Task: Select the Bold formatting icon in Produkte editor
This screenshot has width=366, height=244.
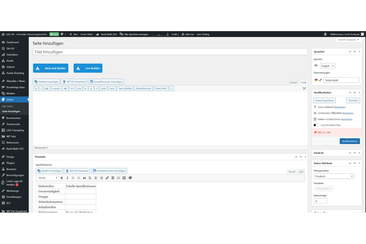Action: pos(62,178)
